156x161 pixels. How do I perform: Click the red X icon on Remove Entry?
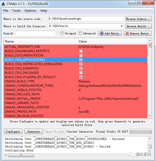tap(127, 33)
